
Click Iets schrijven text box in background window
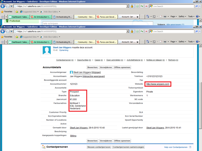pyautogui.click(x=98, y=23)
